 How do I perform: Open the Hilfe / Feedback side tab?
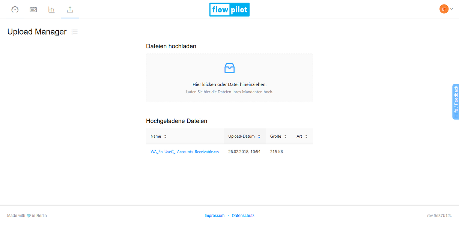point(456,102)
